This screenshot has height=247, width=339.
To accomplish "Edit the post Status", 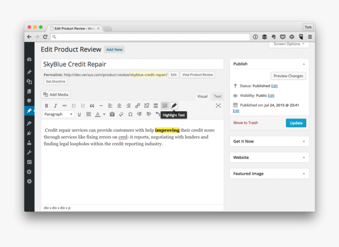I will tap(274, 86).
